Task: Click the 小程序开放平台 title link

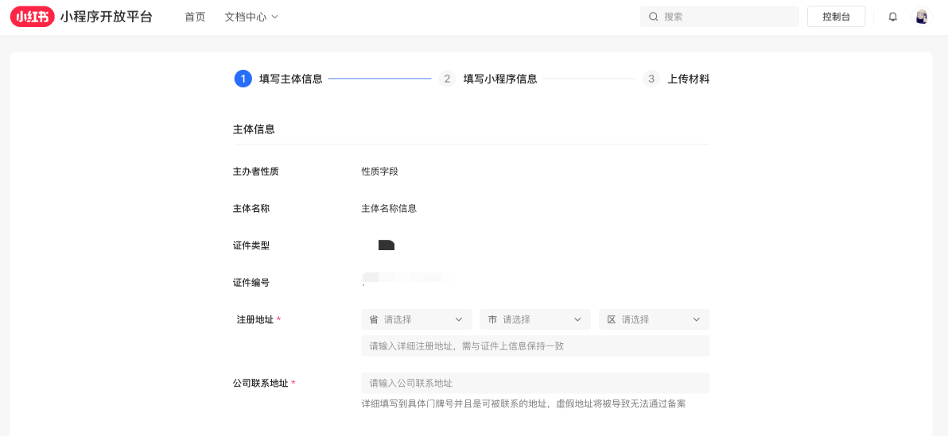Action: point(106,17)
